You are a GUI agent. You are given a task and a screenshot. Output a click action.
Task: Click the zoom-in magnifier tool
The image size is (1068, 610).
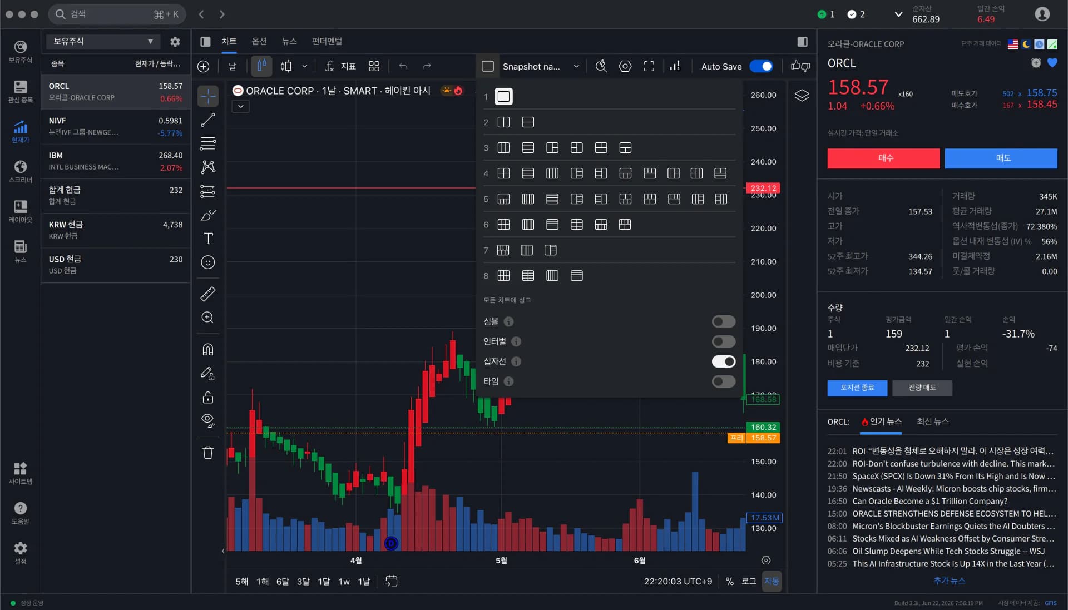208,318
